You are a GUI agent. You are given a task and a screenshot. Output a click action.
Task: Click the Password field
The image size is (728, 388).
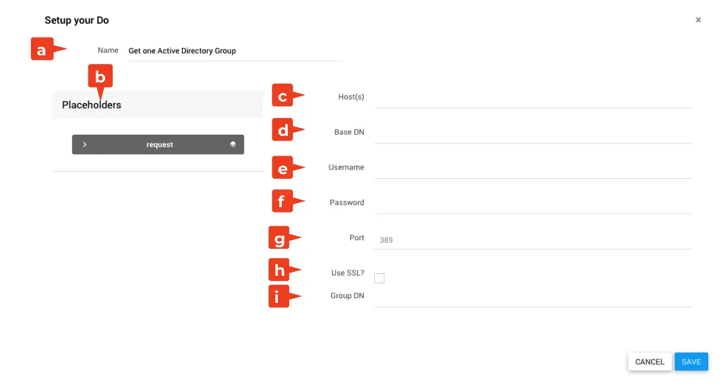pos(533,203)
